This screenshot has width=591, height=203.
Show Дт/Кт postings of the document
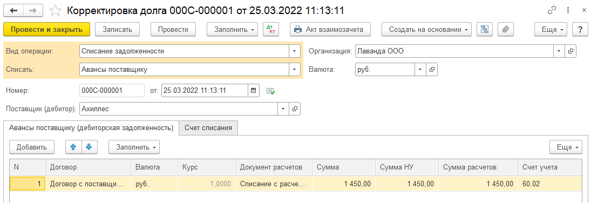tap(270, 29)
